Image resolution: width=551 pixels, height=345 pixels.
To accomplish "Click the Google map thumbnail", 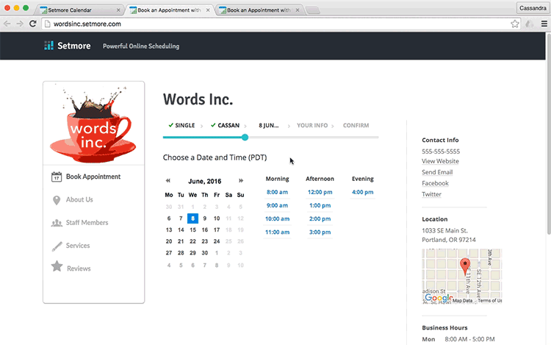I will pyautogui.click(x=462, y=276).
